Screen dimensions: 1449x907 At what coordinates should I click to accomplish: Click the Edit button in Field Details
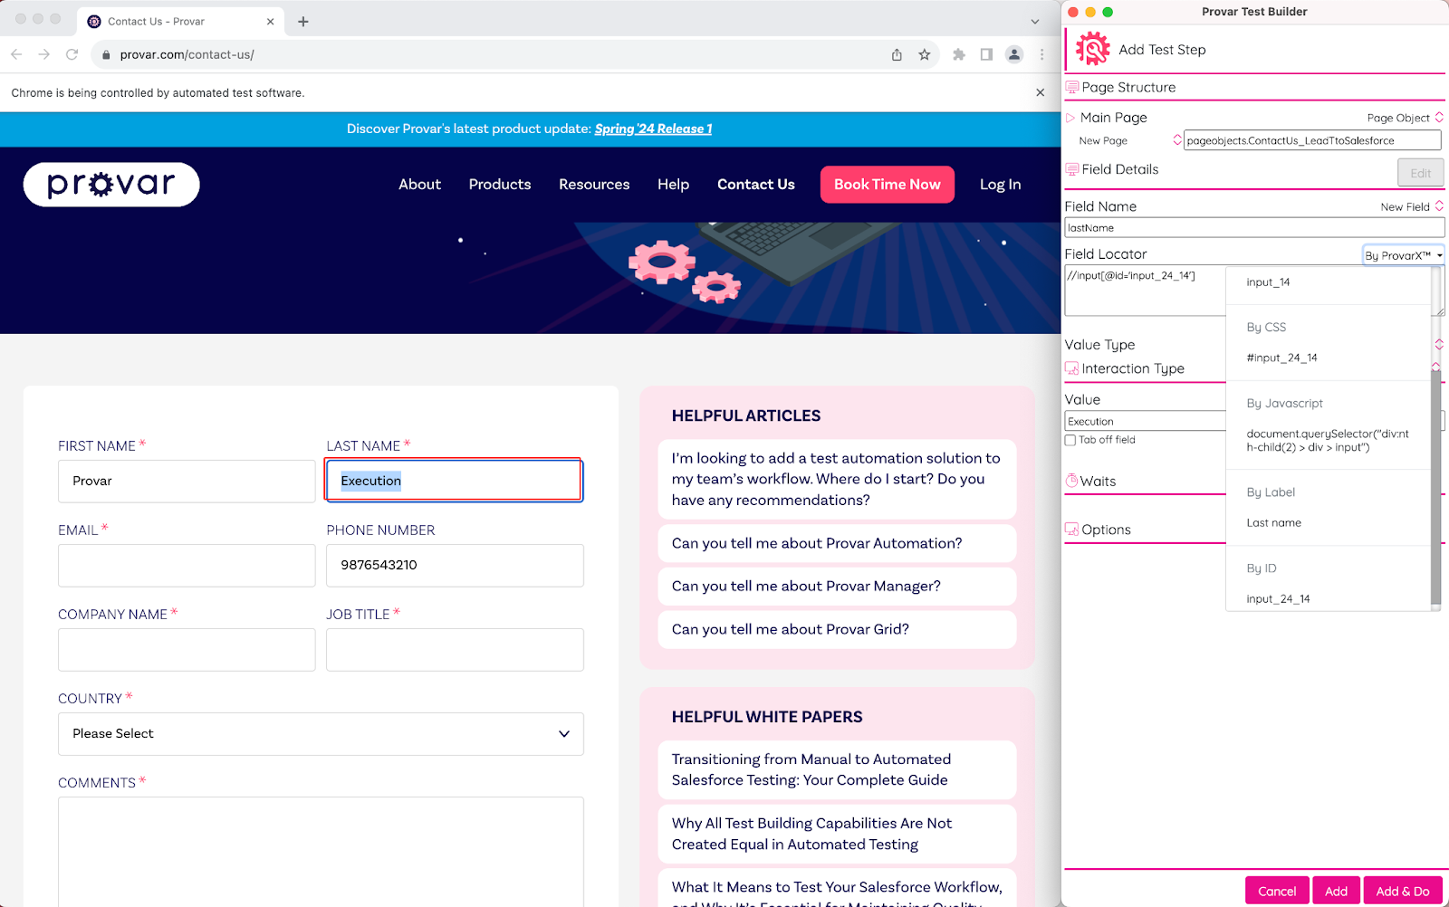click(x=1421, y=173)
